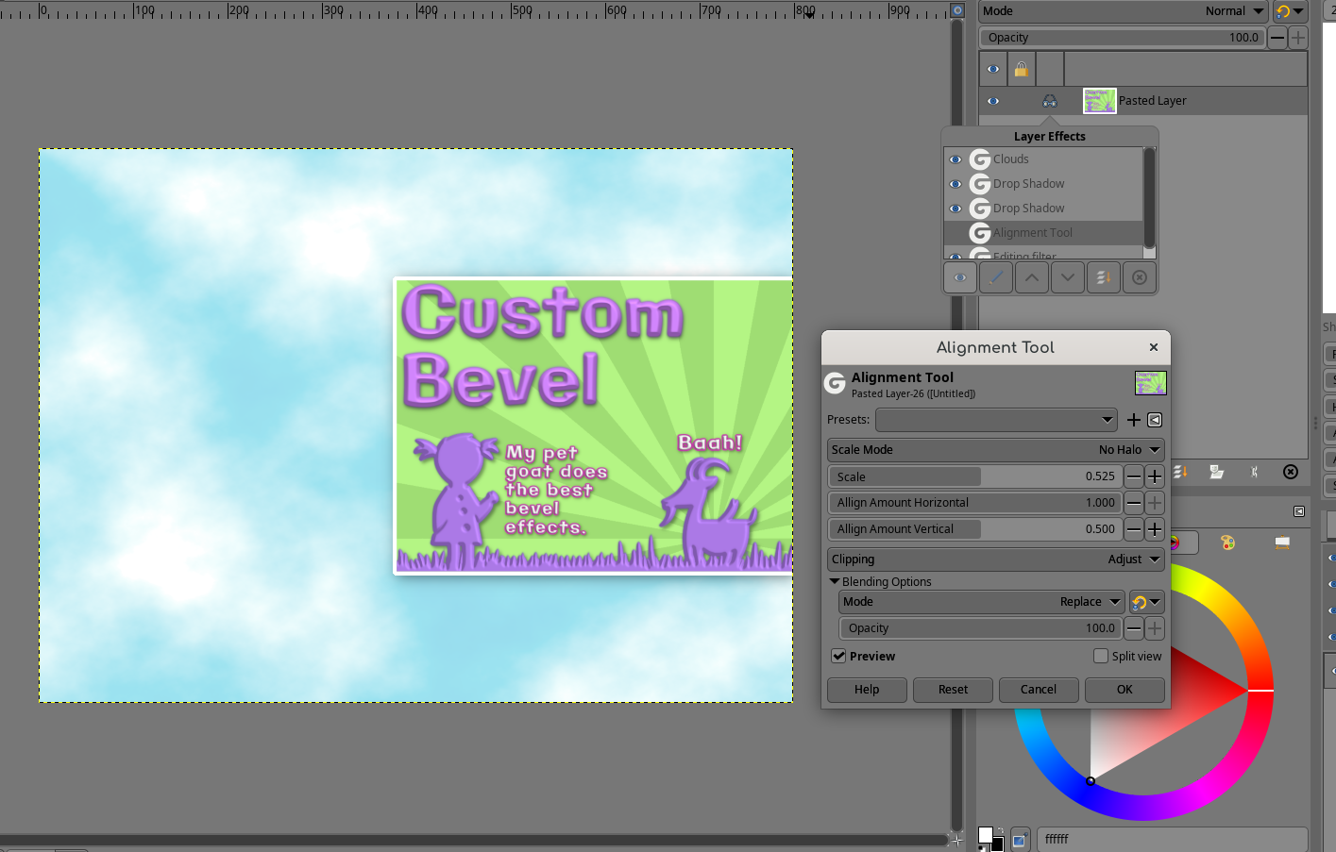Click the layer Opacity slider

pos(1123,38)
